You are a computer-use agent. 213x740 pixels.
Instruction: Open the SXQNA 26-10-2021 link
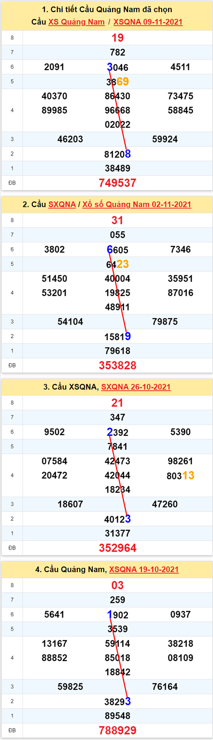136,387
